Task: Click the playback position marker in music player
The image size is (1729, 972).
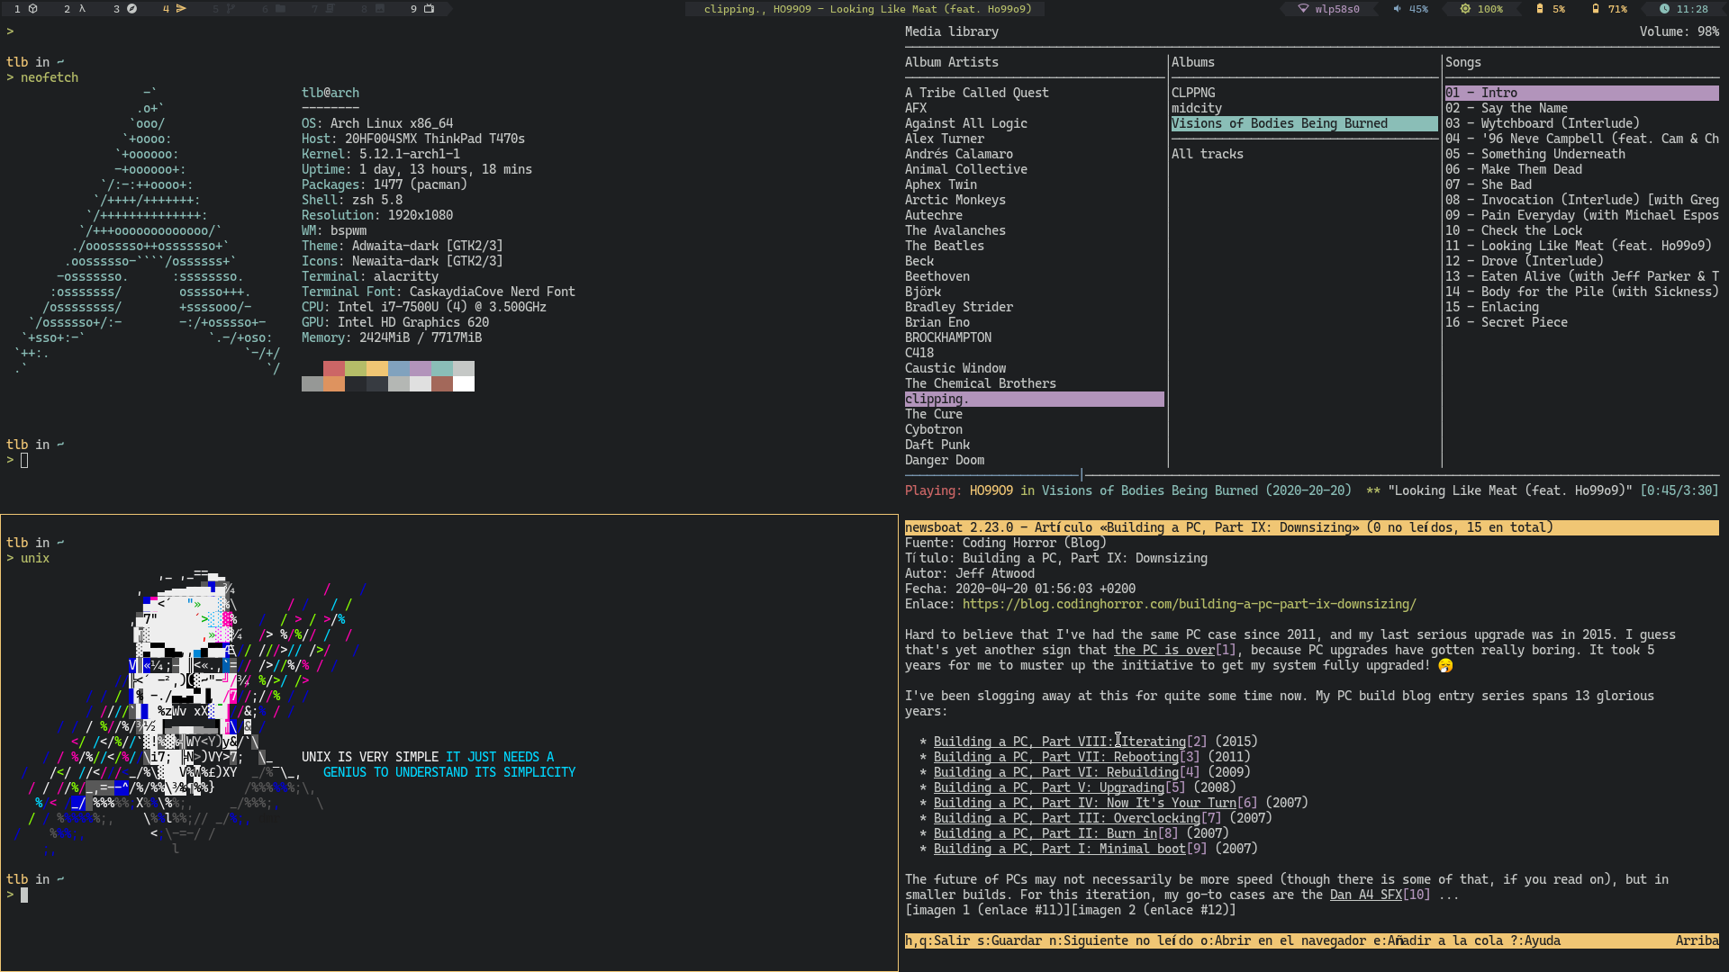Action: [1082, 474]
